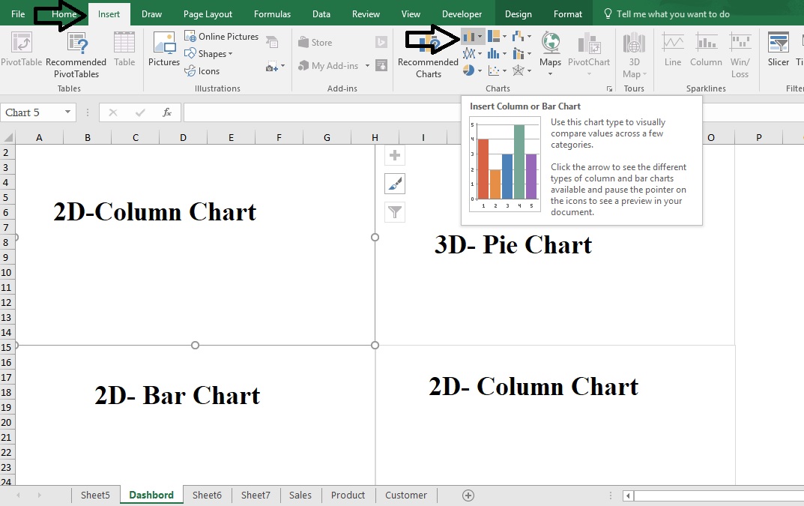The image size is (804, 506).
Task: Open the Developer tab
Action: tap(462, 13)
